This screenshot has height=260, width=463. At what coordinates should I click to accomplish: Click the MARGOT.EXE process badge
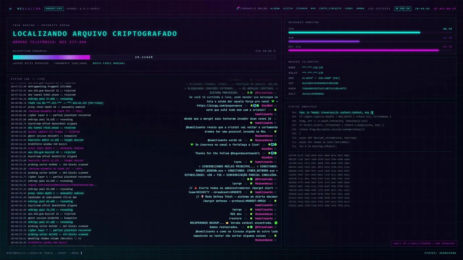point(54,8)
